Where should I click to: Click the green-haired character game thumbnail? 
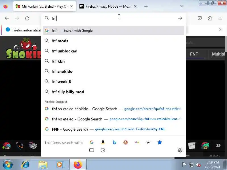click(x=205, y=145)
